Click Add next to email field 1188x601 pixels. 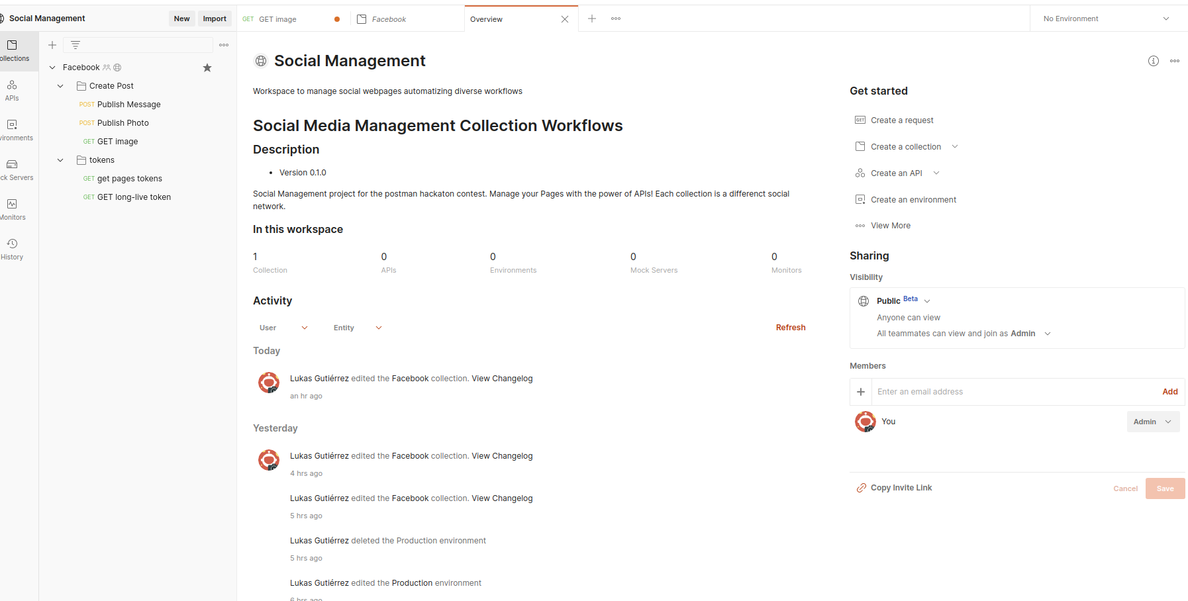pos(1170,392)
